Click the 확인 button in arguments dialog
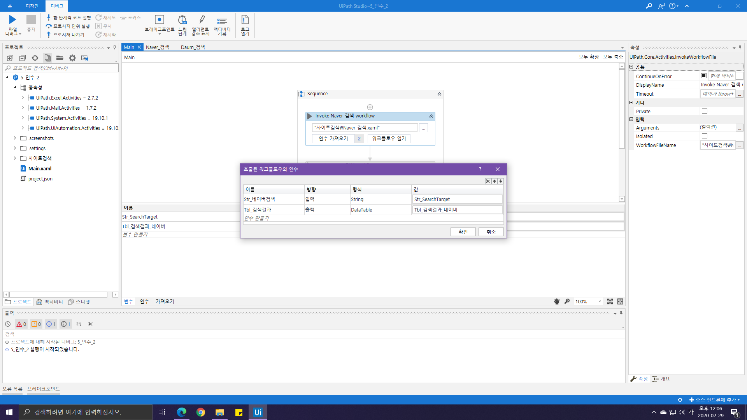 point(463,232)
